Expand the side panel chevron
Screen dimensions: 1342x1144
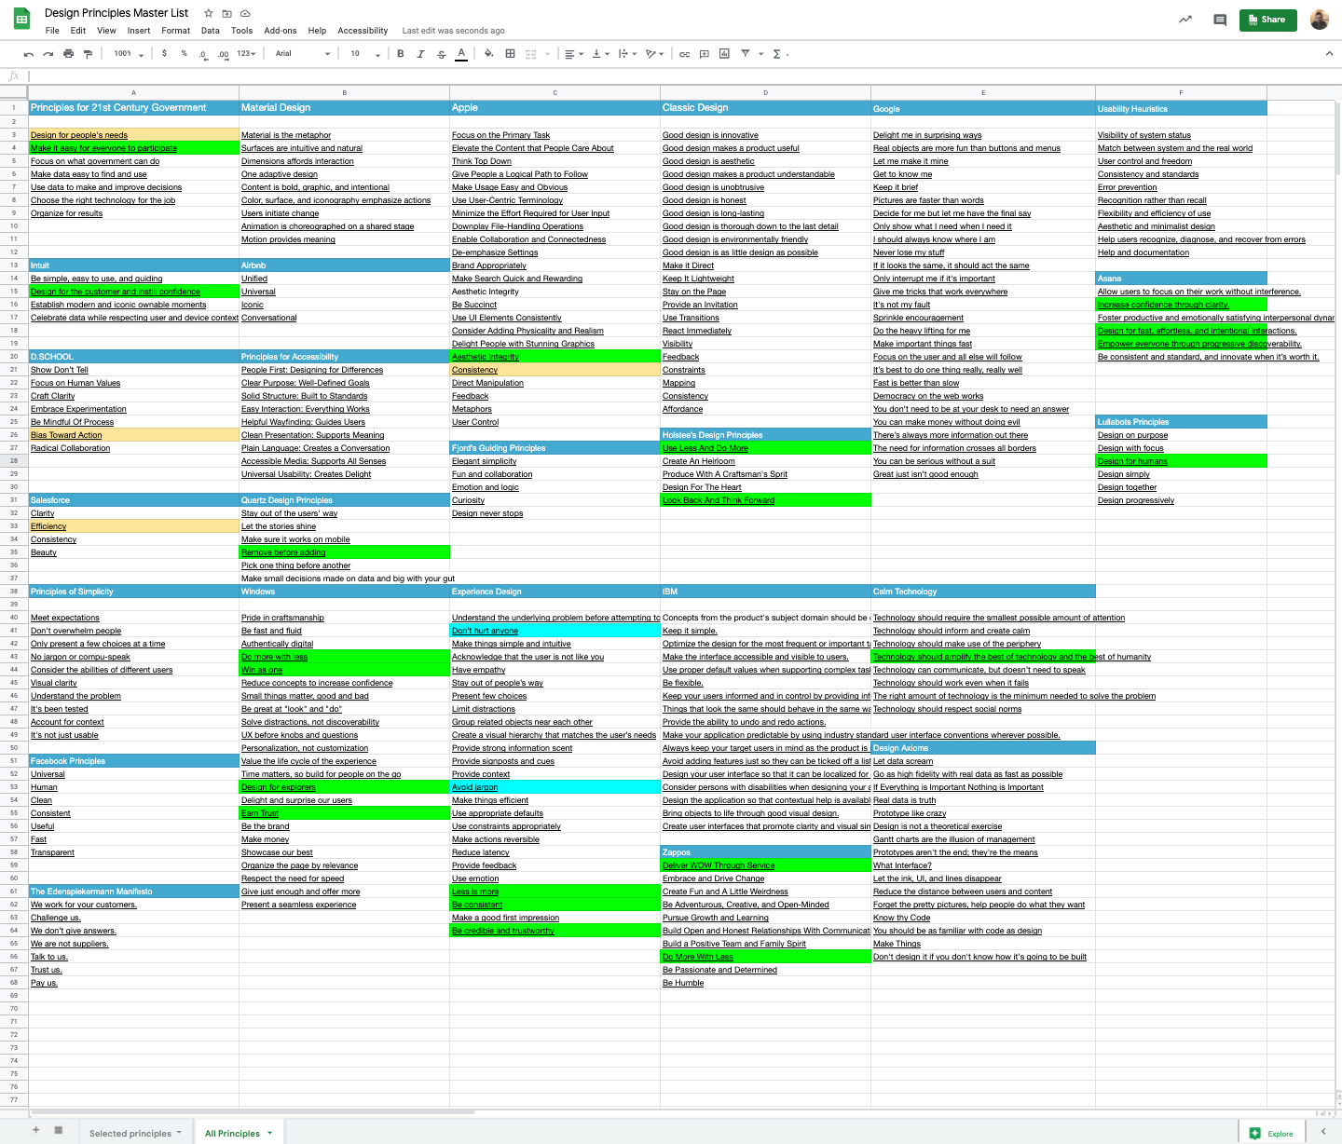point(1323,1132)
